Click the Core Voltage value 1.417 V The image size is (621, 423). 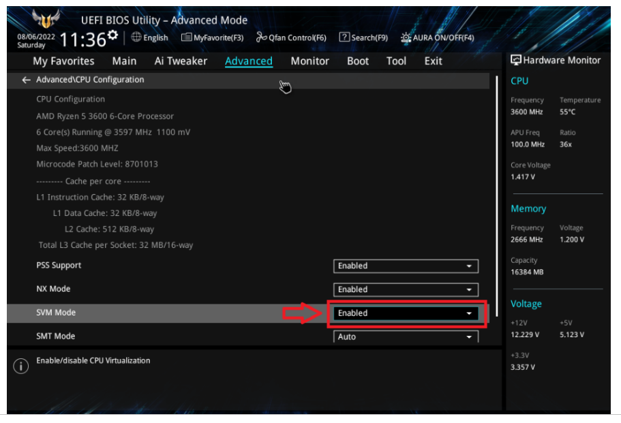523,177
